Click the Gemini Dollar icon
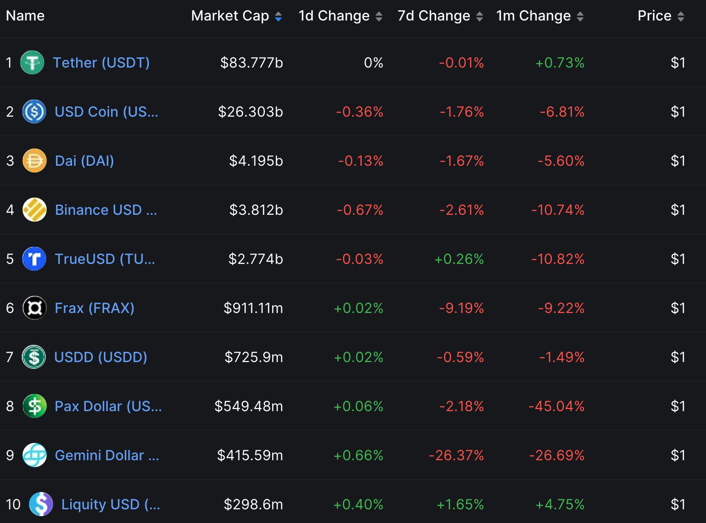 pos(34,455)
